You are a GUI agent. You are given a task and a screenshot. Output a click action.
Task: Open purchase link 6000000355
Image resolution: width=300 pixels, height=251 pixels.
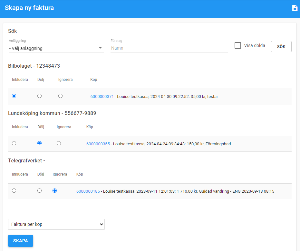[98, 144]
